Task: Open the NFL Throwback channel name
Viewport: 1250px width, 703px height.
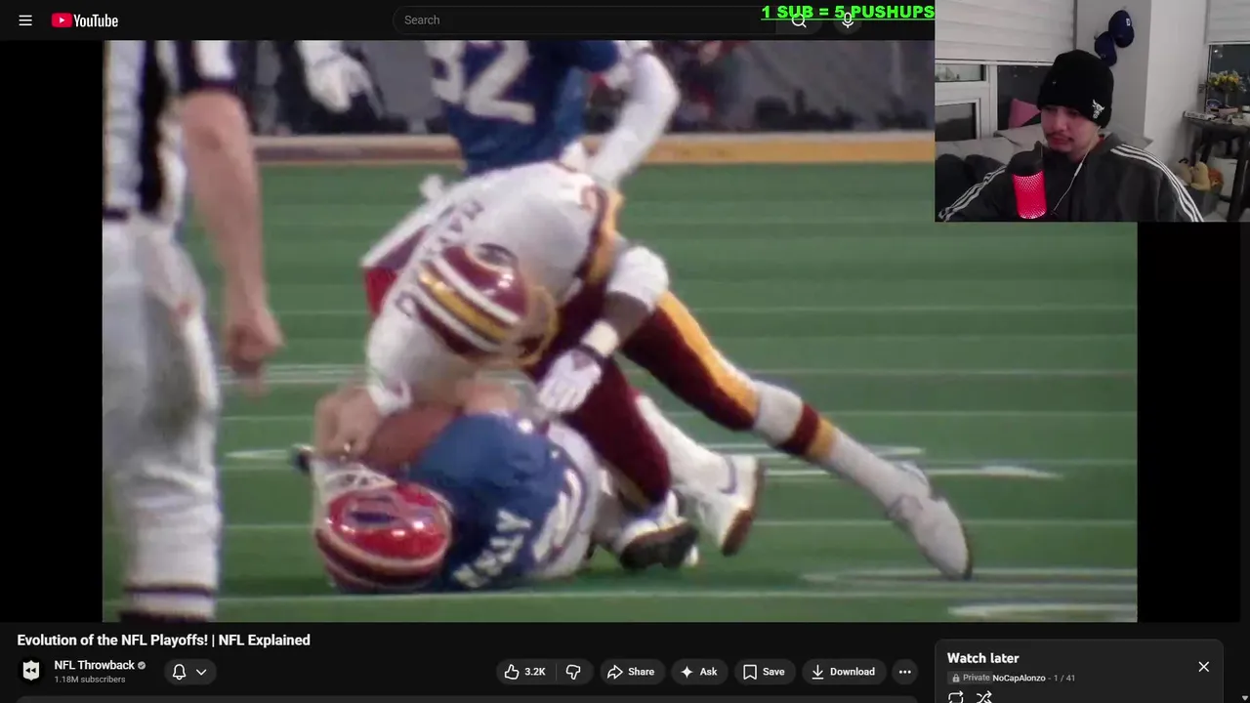Action: click(94, 665)
